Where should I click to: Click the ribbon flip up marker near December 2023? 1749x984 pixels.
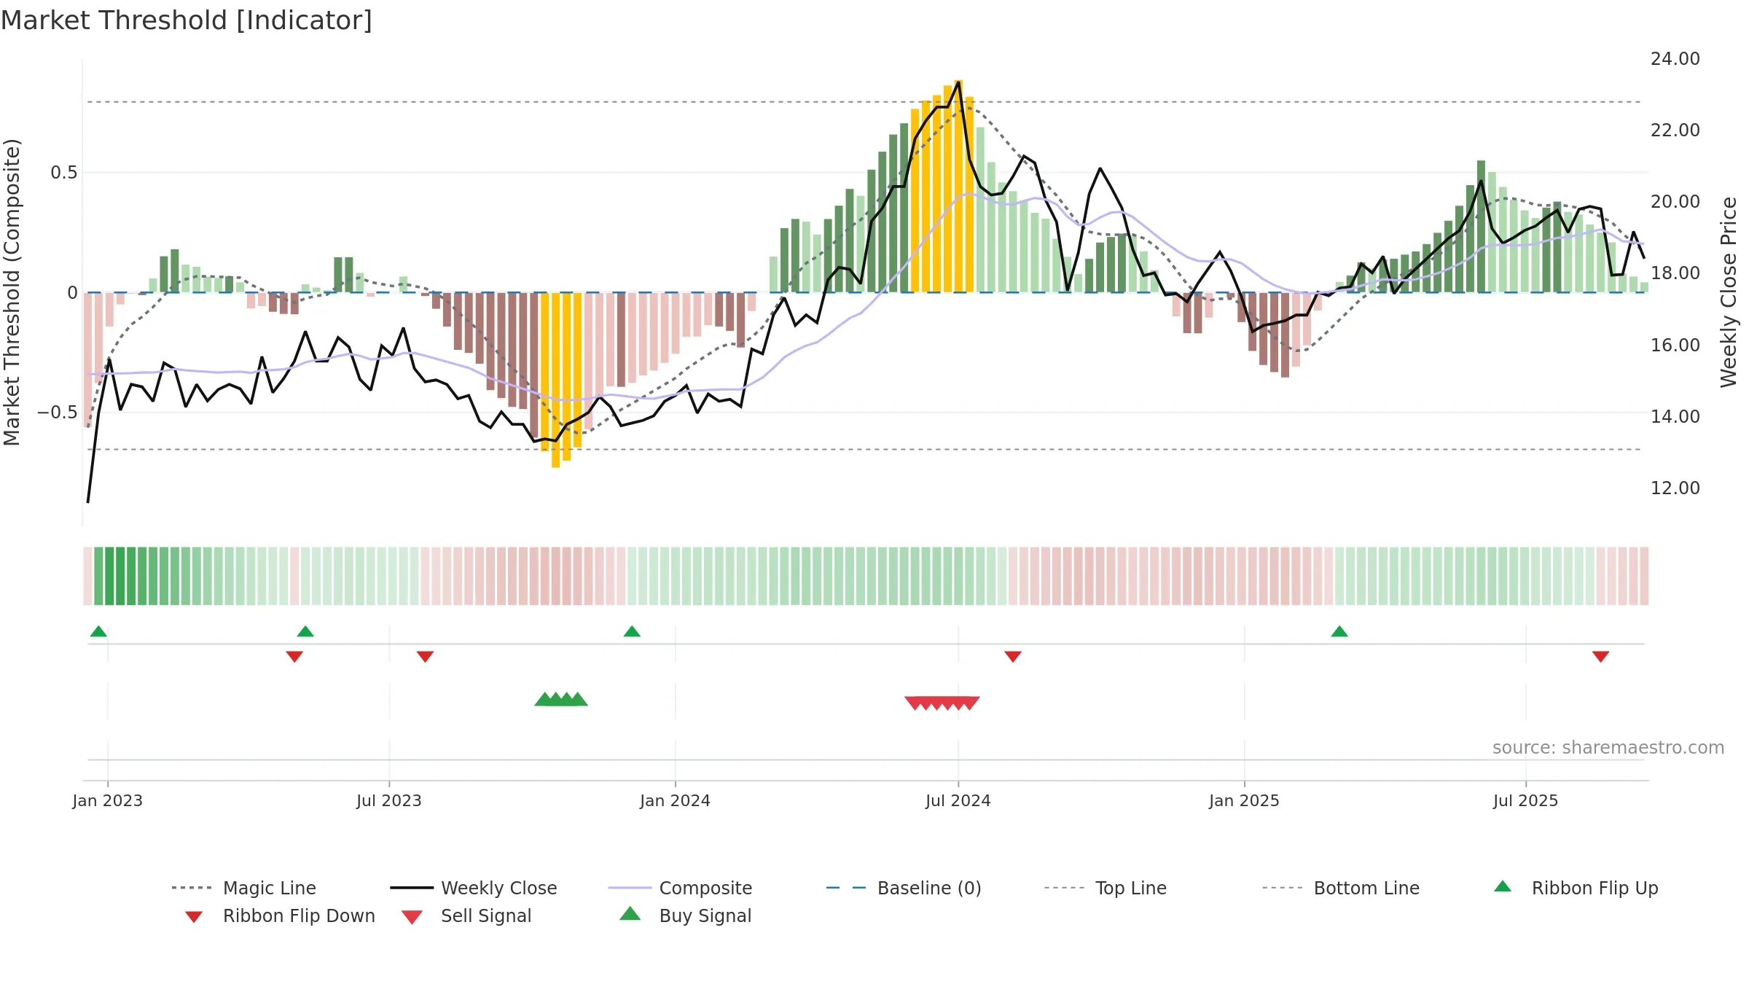click(x=632, y=631)
